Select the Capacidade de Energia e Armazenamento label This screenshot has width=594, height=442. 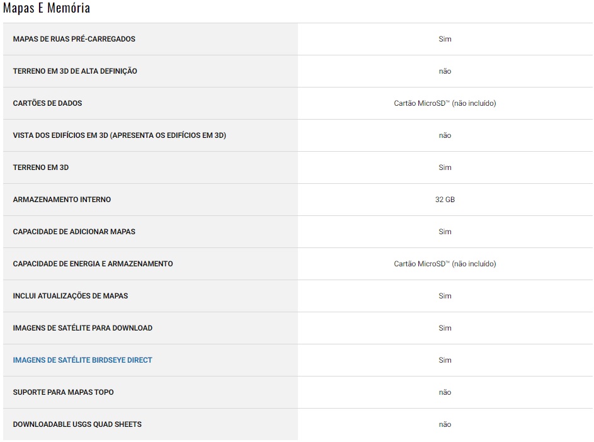pos(93,264)
